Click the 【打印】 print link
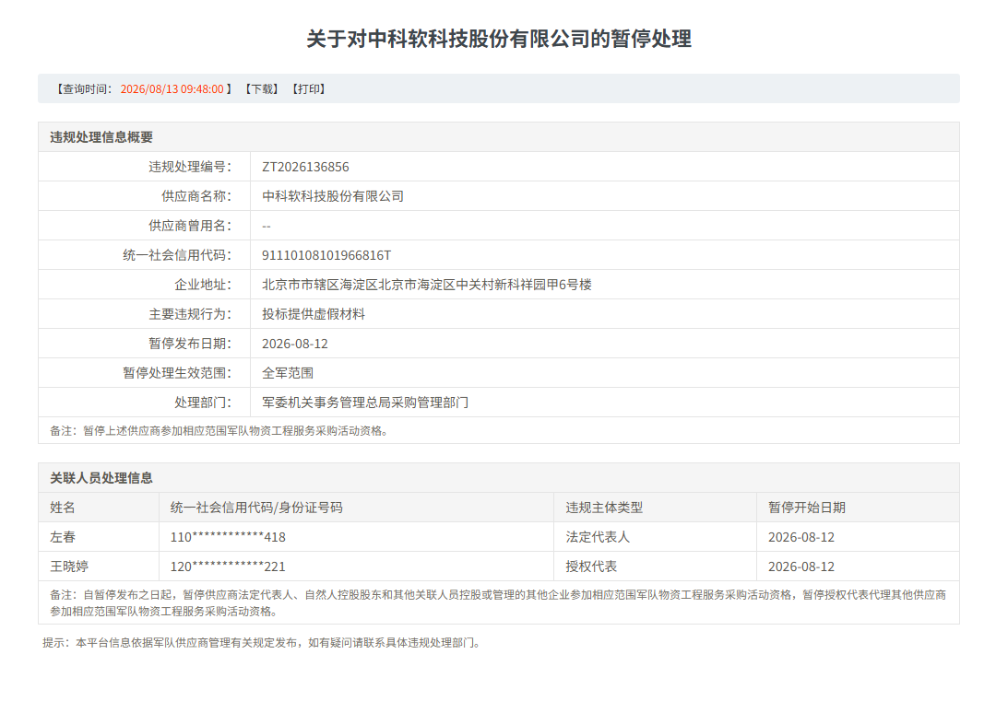996x701 pixels. (x=309, y=88)
